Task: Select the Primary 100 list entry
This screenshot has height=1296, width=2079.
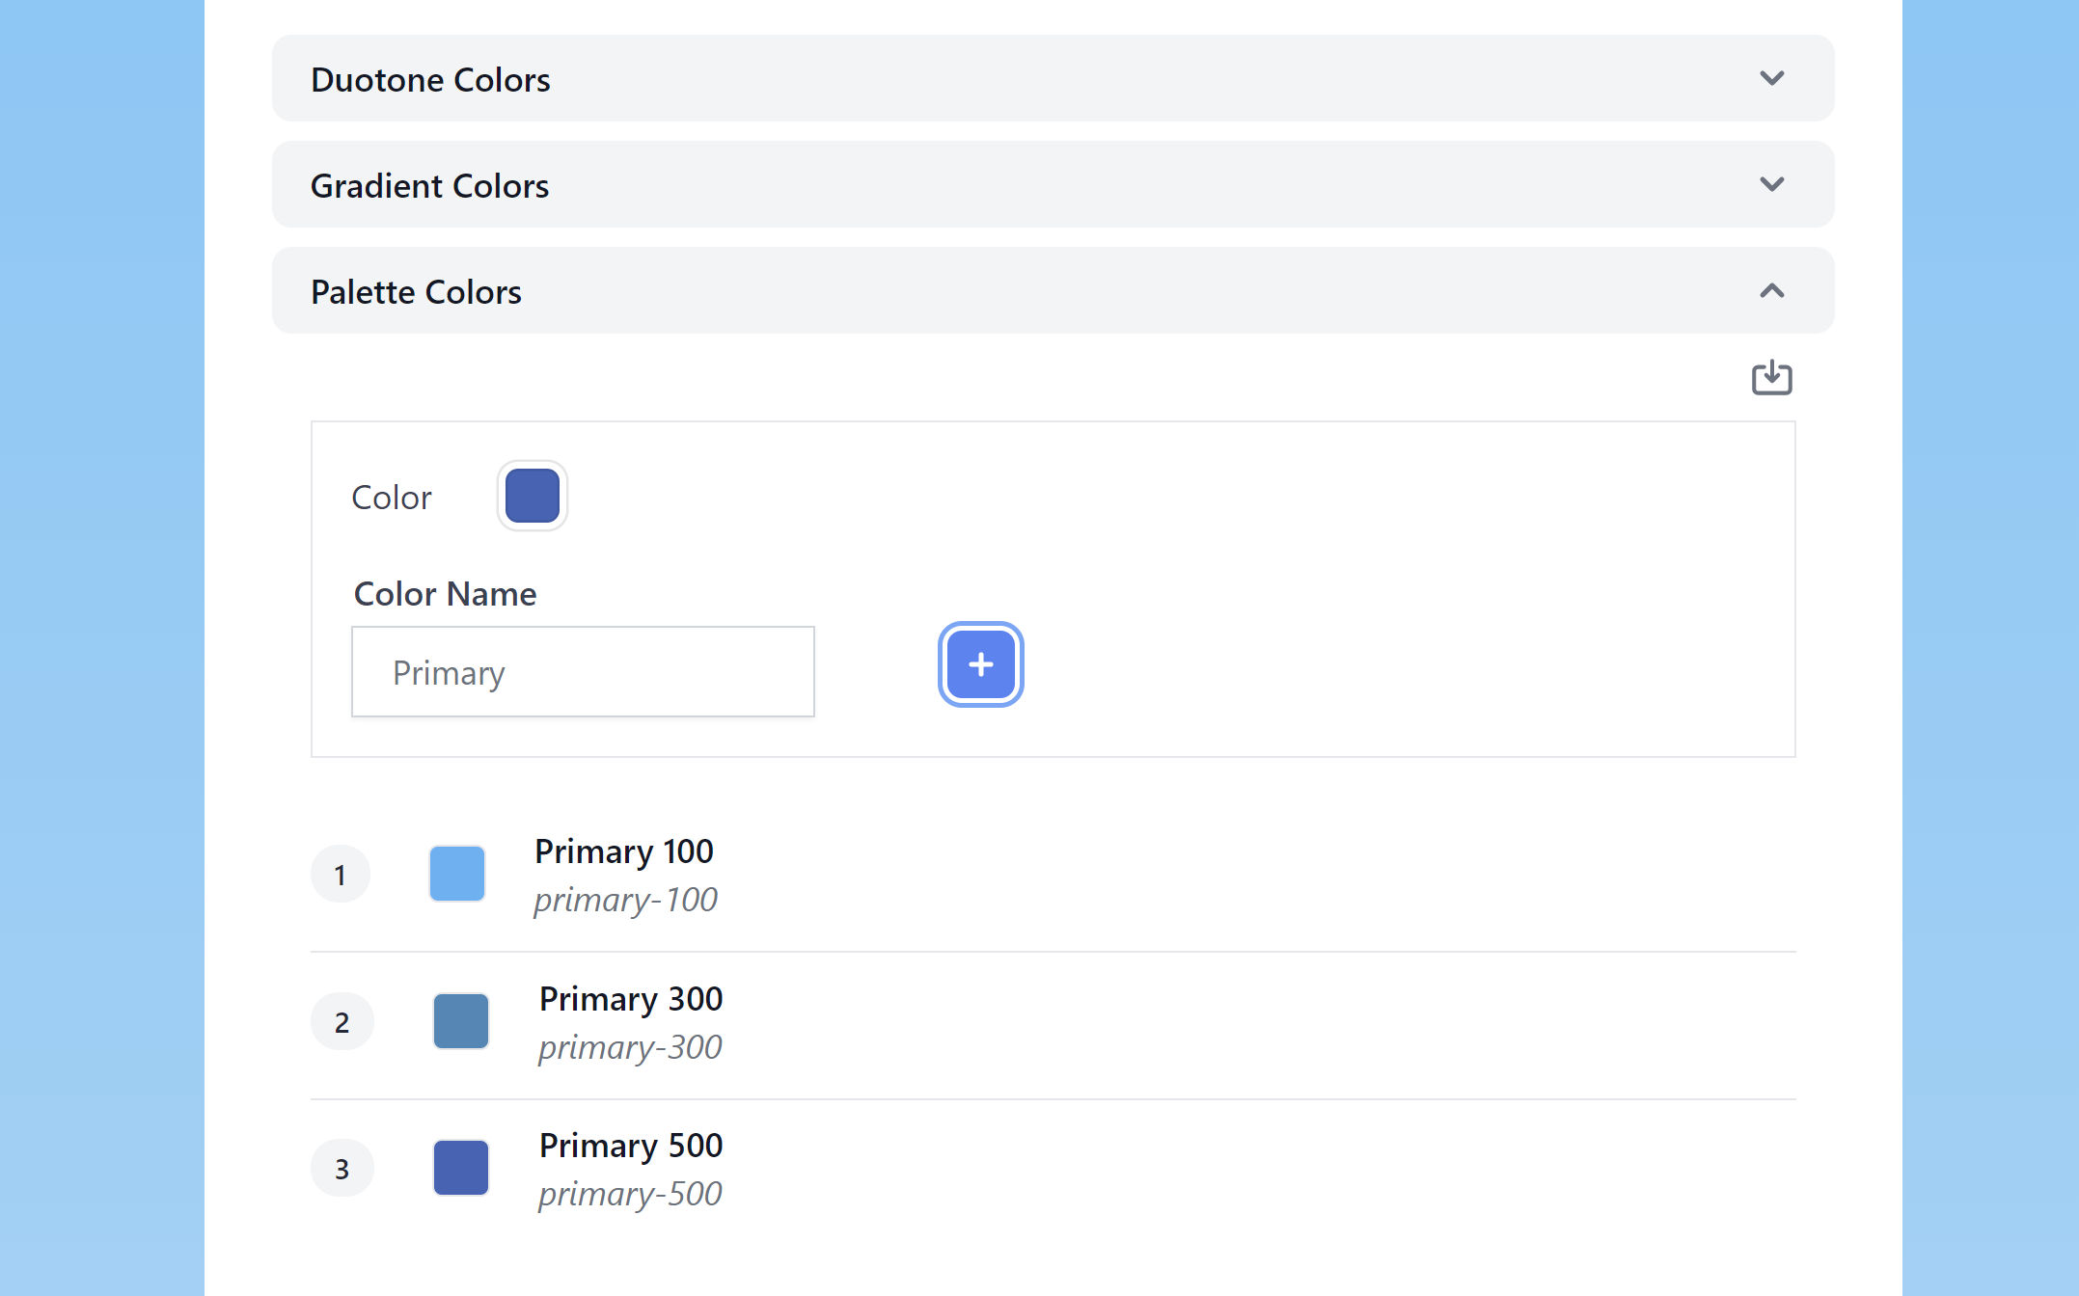Action: pyautogui.click(x=624, y=873)
